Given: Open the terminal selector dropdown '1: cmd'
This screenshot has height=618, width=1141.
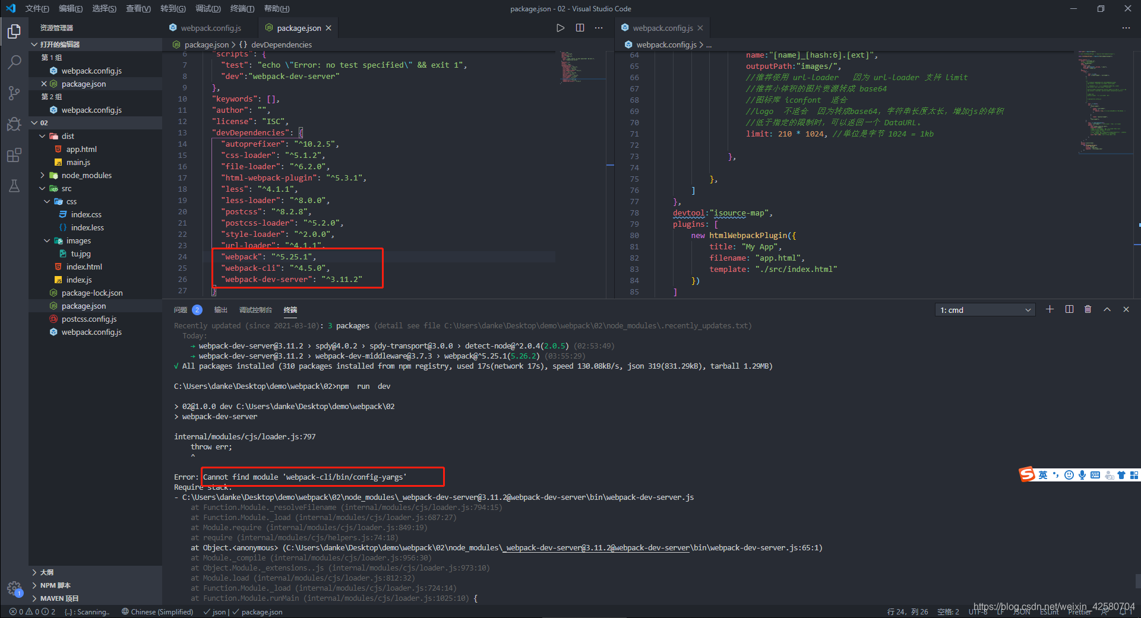Looking at the screenshot, I should pos(985,310).
